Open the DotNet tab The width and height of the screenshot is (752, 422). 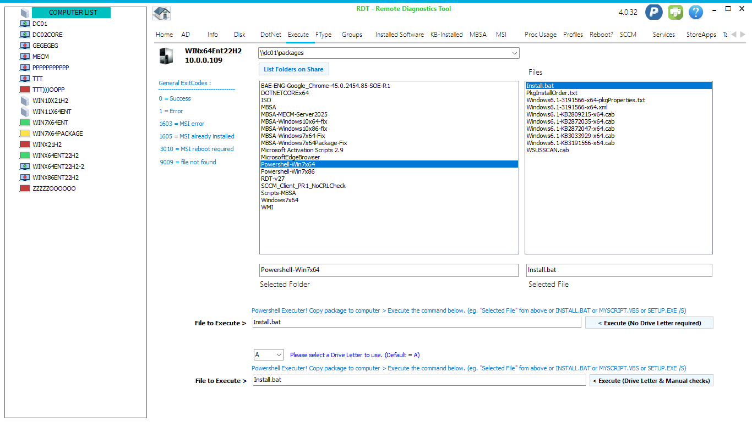pos(270,34)
